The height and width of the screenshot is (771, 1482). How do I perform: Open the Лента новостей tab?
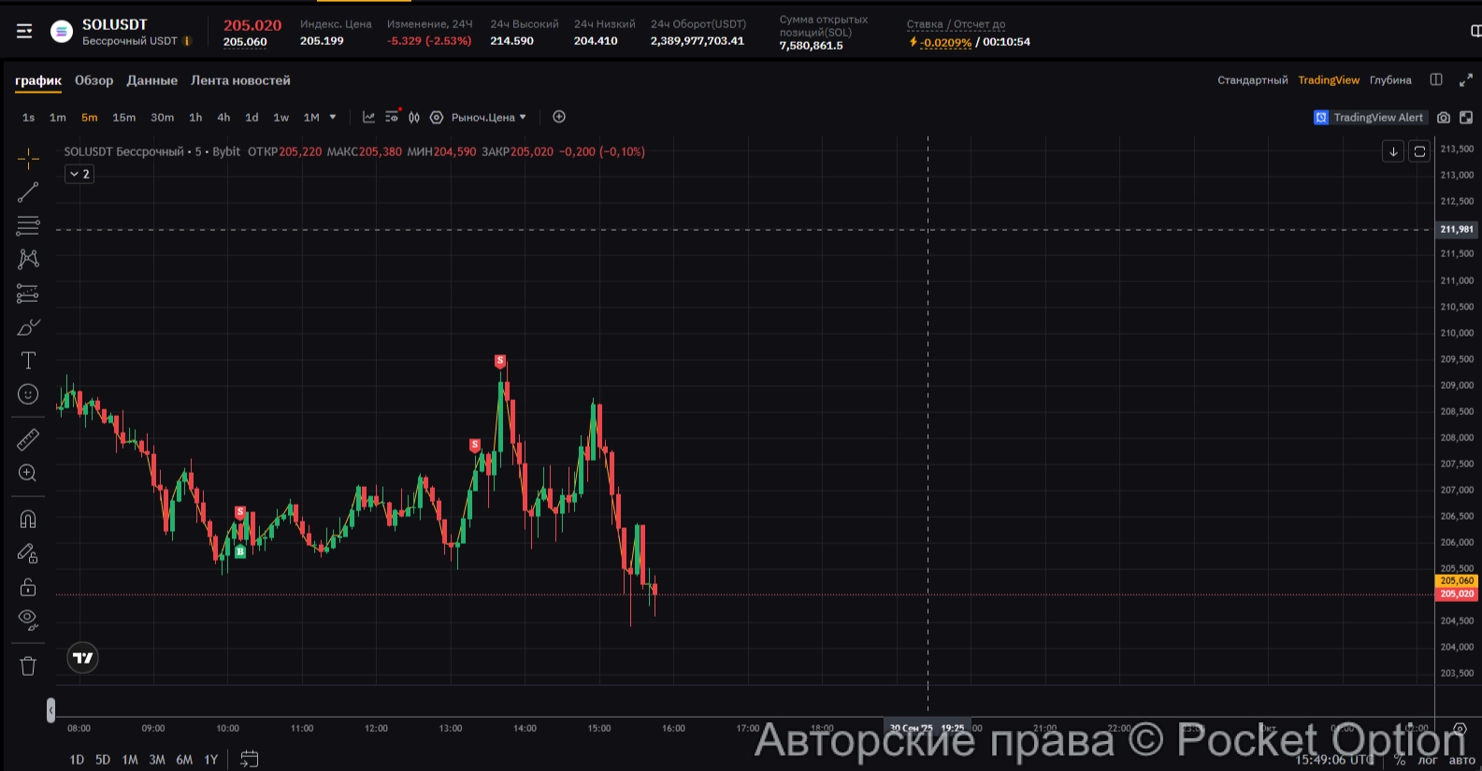(x=240, y=80)
